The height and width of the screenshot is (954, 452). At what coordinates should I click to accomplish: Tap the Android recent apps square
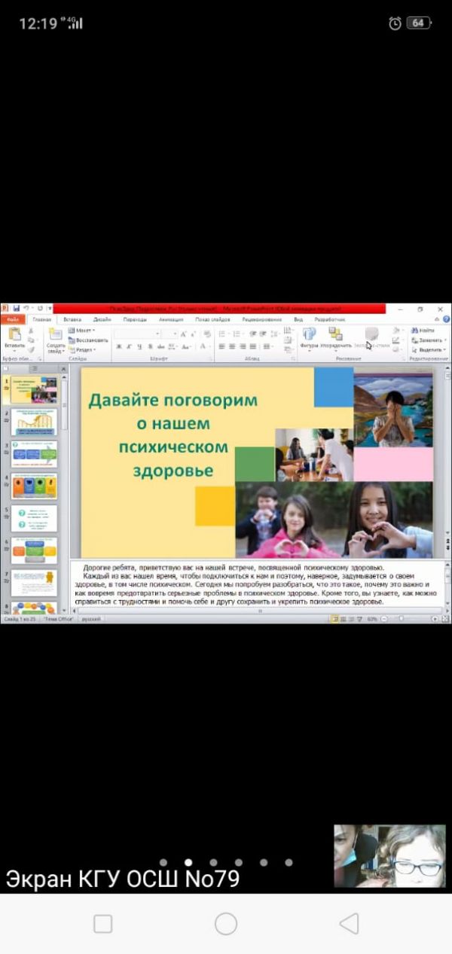102,924
